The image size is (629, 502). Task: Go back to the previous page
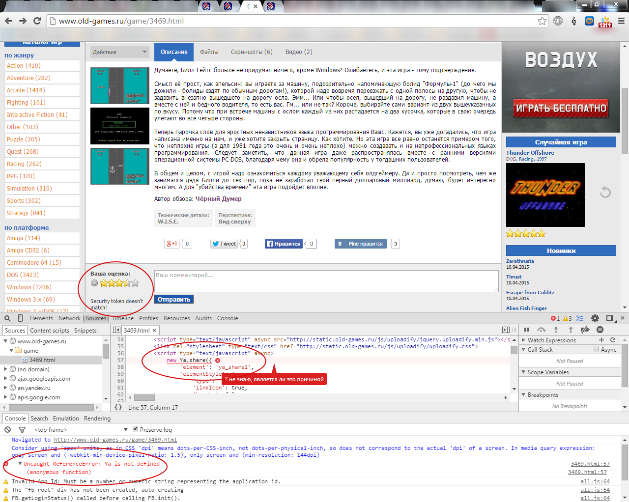[8, 21]
